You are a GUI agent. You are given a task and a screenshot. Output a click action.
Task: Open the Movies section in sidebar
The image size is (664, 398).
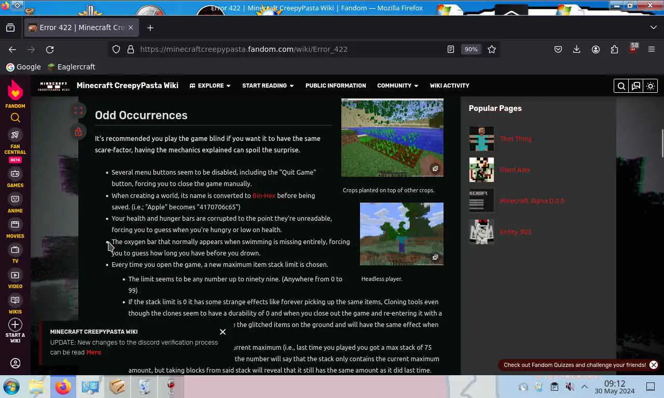(15, 229)
